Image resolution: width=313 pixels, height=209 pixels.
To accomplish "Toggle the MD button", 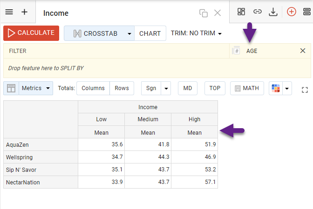I will [187, 88].
